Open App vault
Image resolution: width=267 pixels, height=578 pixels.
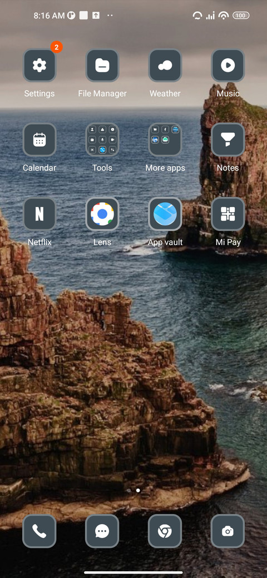(165, 214)
